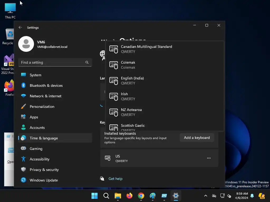Viewport: 270px width, 202px height.
Task: Open Windows Update settings
Action: (x=55, y=180)
